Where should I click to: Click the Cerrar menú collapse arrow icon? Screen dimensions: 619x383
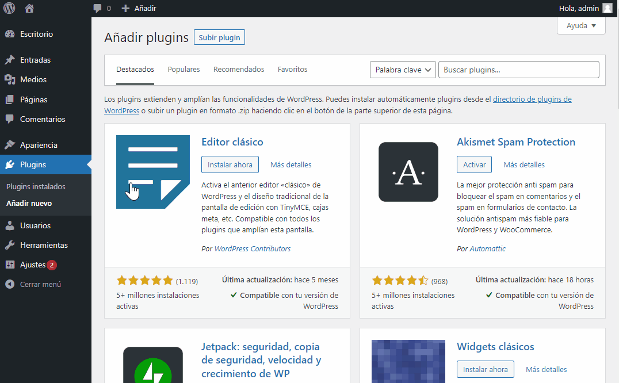10,284
